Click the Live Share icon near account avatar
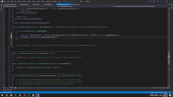 (150, 1)
